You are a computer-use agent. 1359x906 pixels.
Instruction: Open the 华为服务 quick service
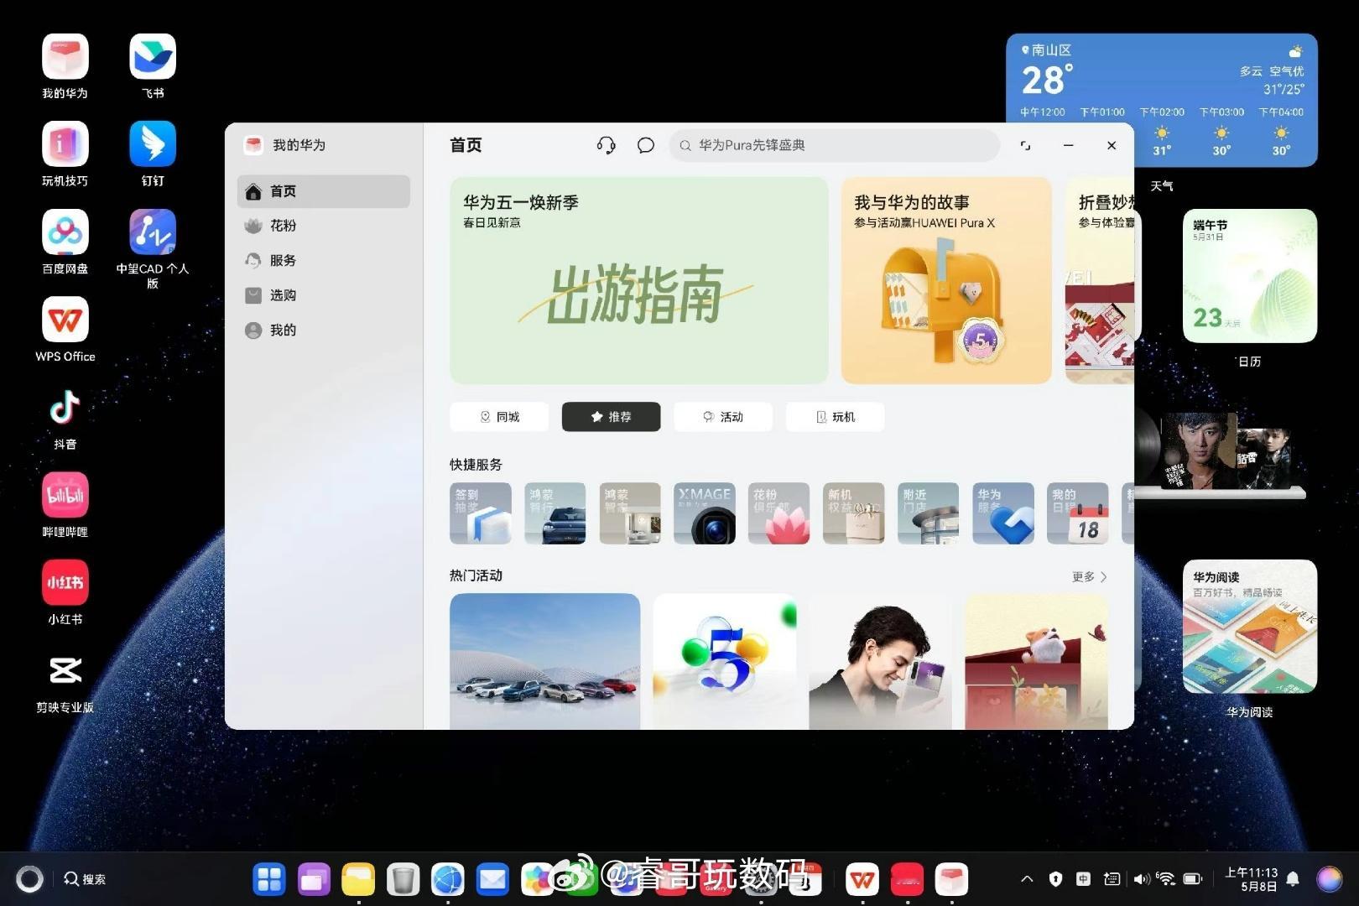(1003, 513)
